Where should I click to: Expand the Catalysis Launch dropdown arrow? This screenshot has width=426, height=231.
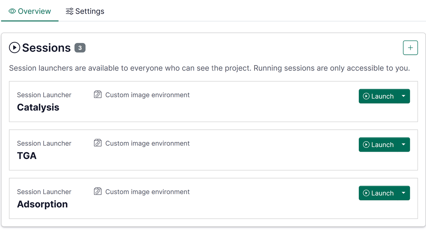coord(403,96)
